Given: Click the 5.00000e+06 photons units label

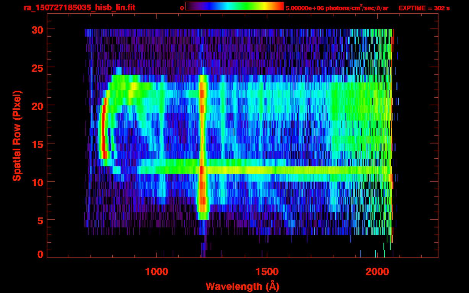Looking at the screenshot, I should coord(337,8).
